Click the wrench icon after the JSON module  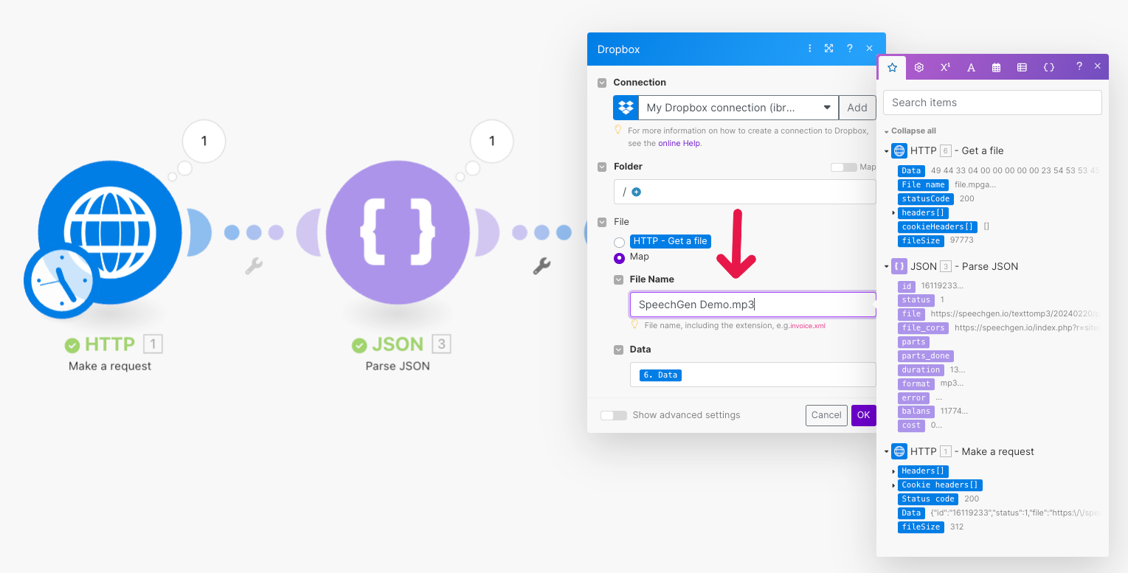pos(541,265)
